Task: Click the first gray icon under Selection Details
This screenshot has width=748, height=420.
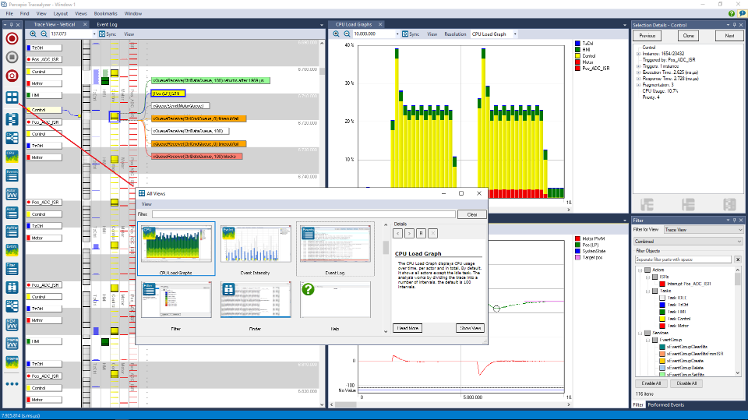Action: [647, 205]
